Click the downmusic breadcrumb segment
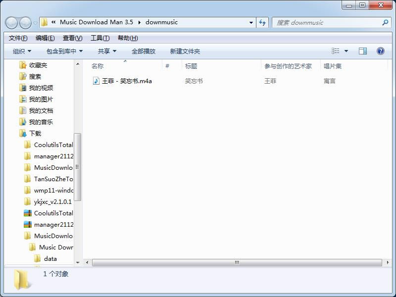This screenshot has height=297, width=396. [x=162, y=22]
